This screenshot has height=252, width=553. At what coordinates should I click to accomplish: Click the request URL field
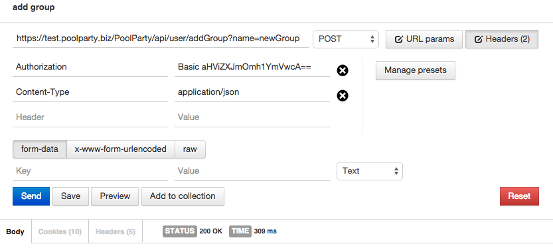161,38
